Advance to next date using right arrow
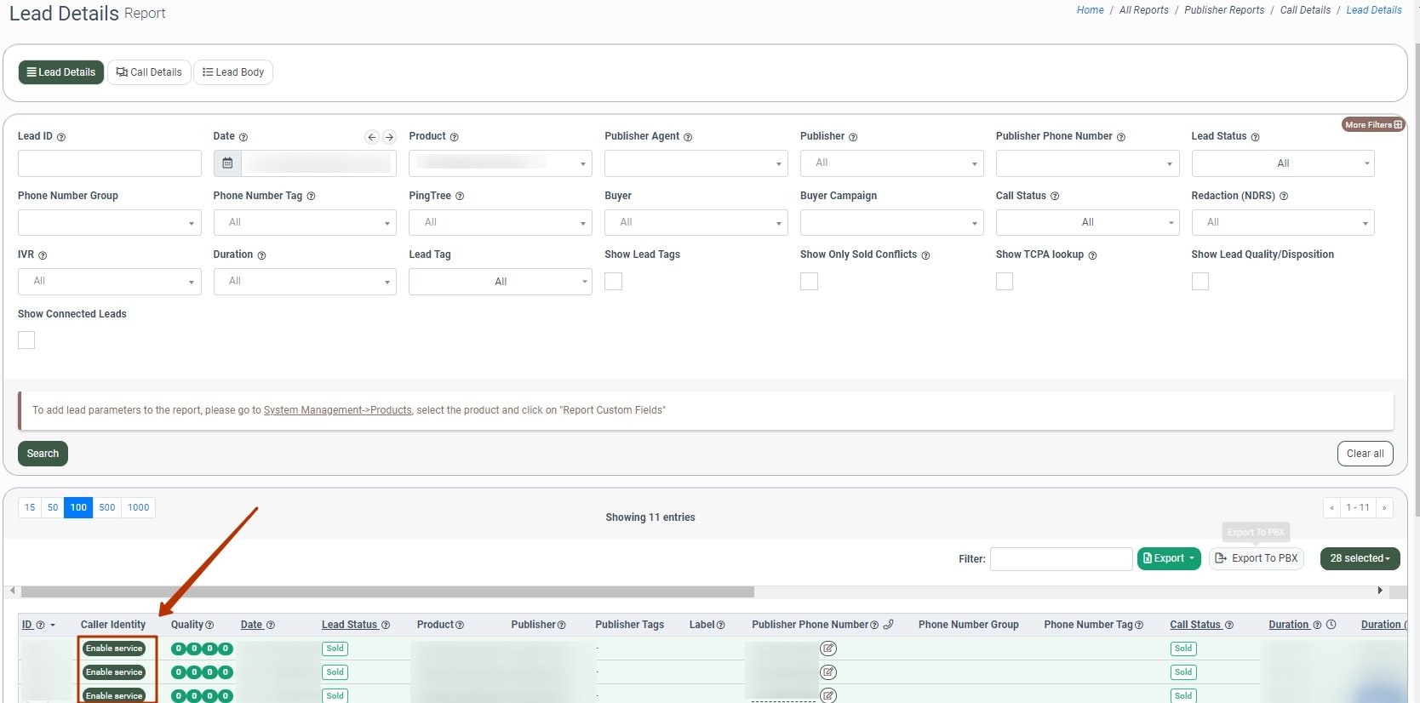This screenshot has height=703, width=1420. click(389, 137)
